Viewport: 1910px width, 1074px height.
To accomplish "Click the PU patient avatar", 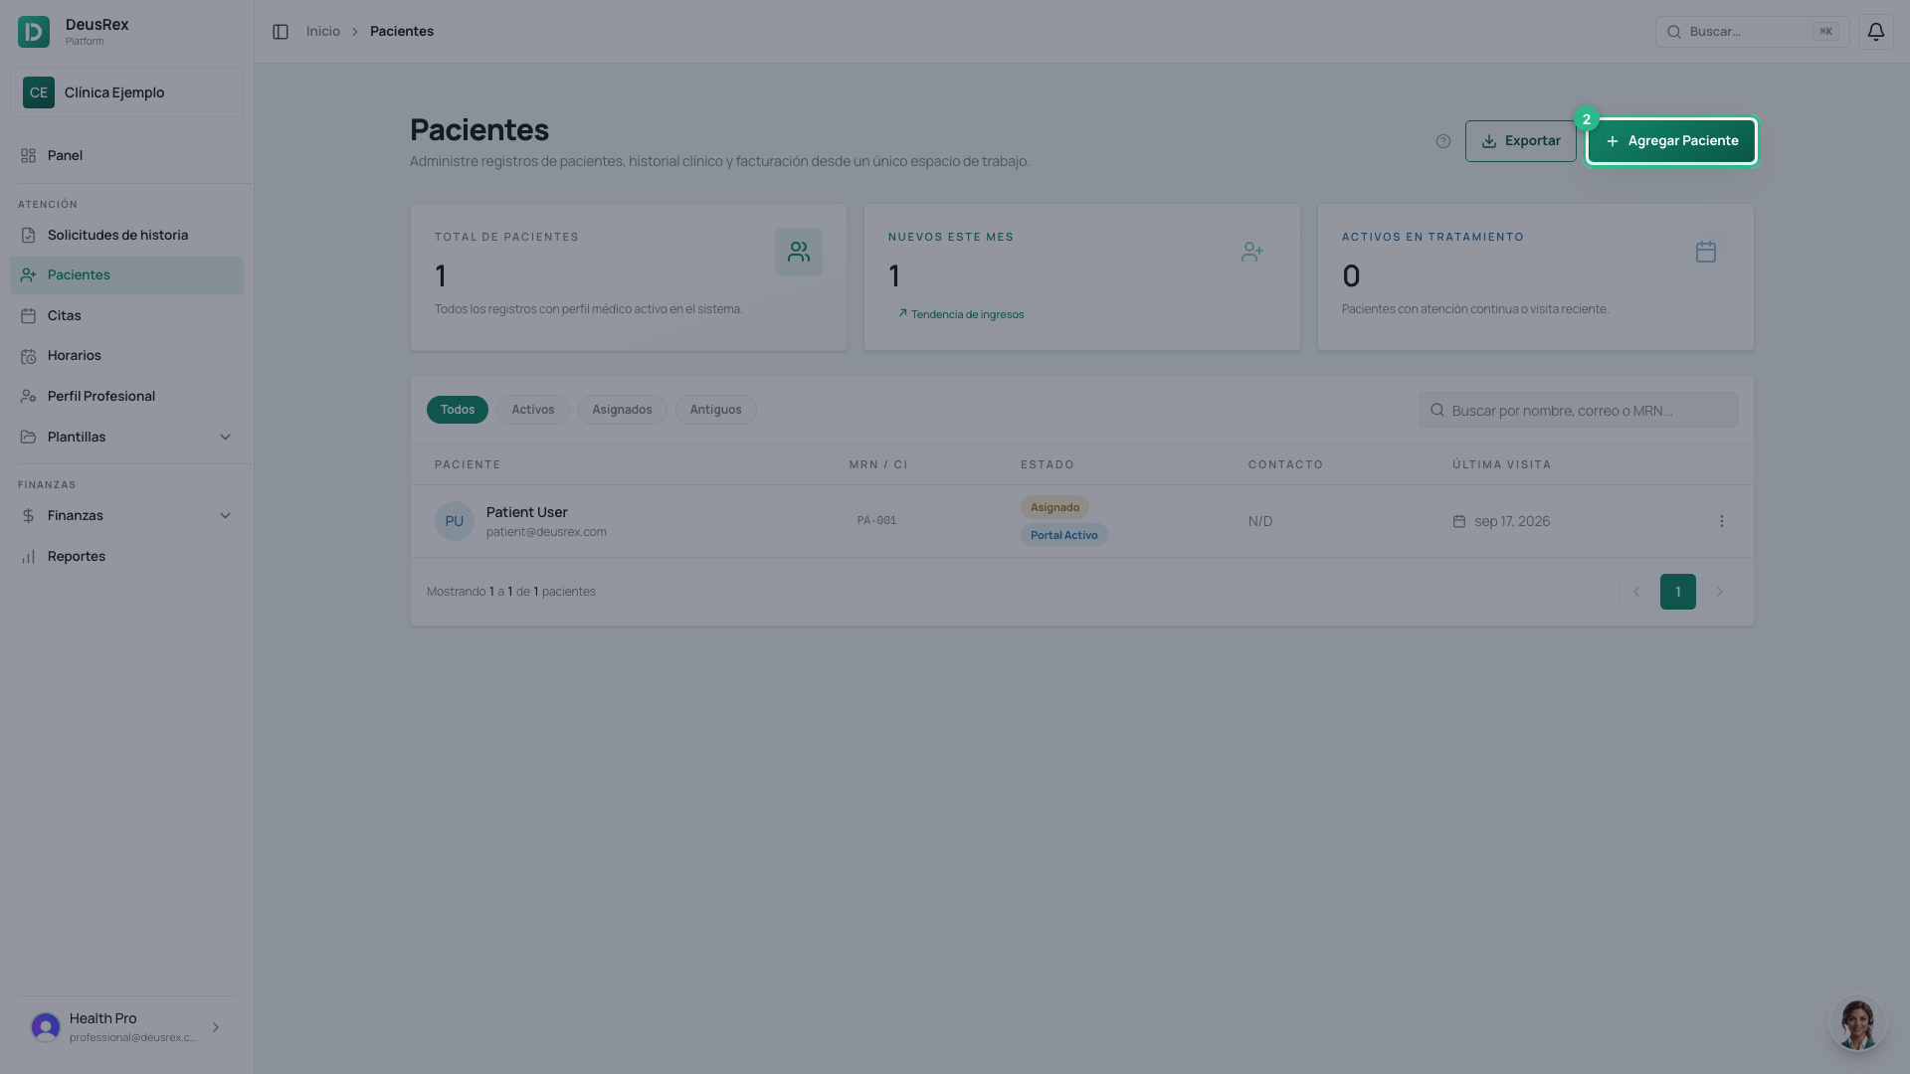I will click(x=455, y=521).
